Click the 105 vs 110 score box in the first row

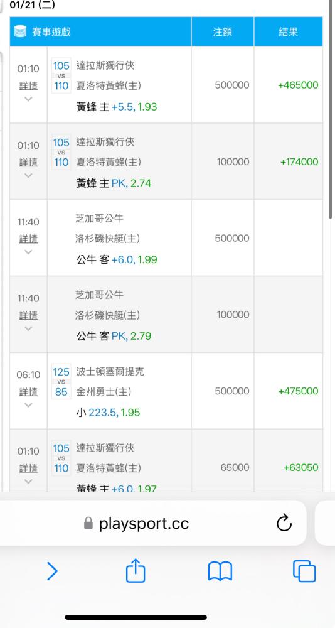point(61,75)
